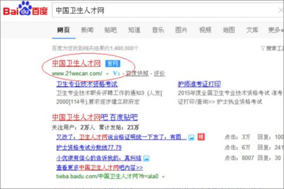Open the 视频 tab
This screenshot has height=189, width=284.
205,30
